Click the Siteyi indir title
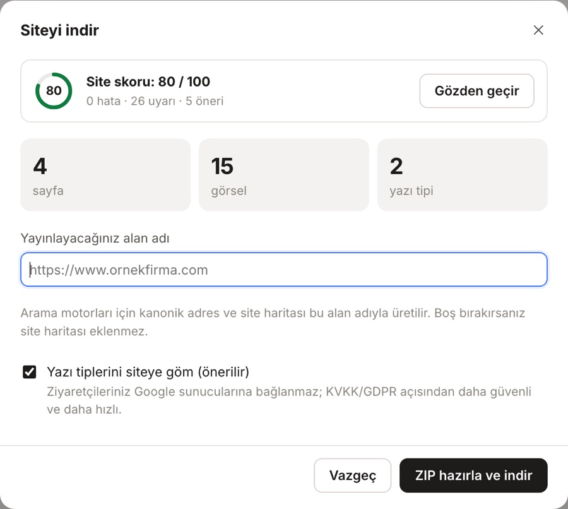 click(x=59, y=30)
